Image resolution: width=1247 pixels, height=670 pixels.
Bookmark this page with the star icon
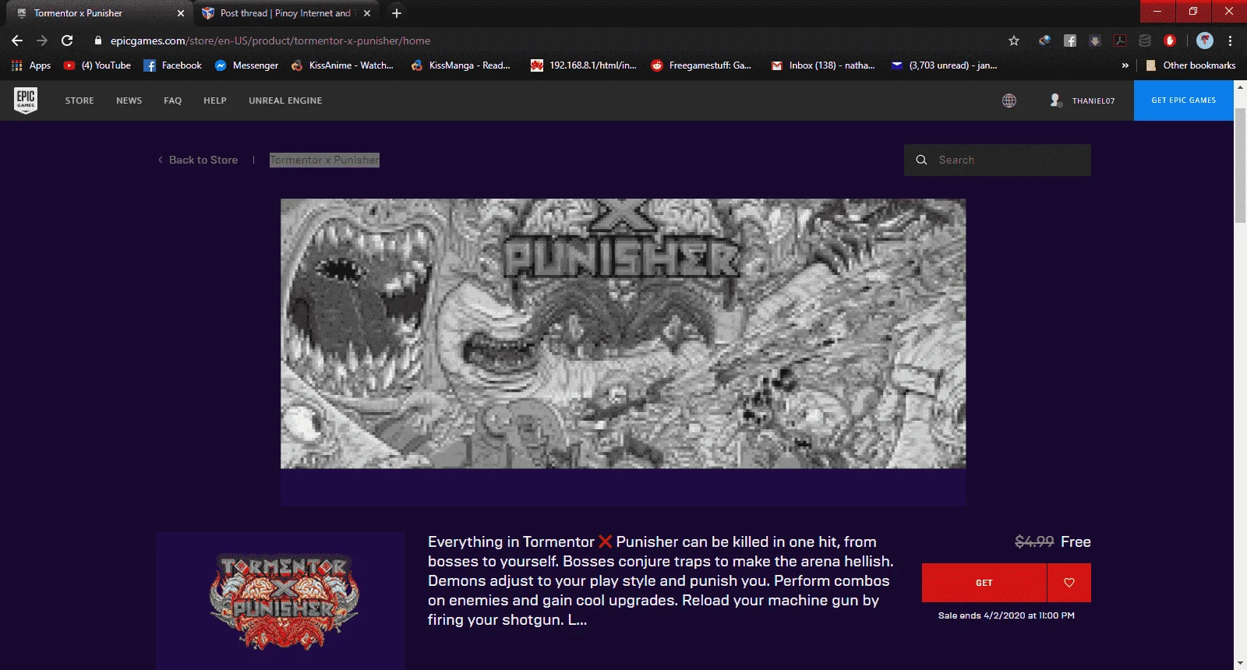coord(1014,41)
